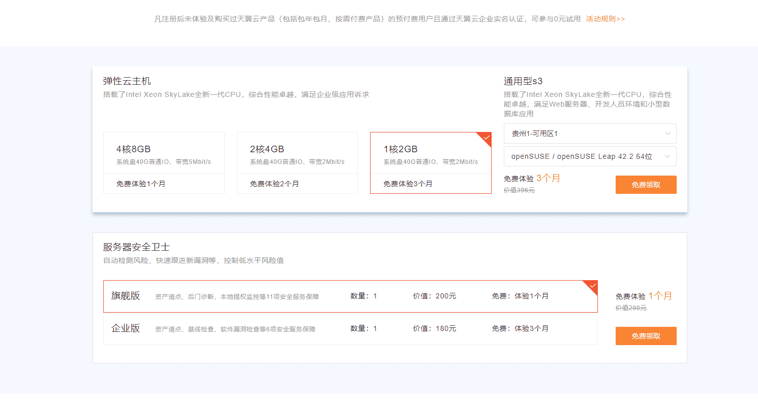Click 资产清点、基线检查 description in 企业版 row

pos(235,329)
